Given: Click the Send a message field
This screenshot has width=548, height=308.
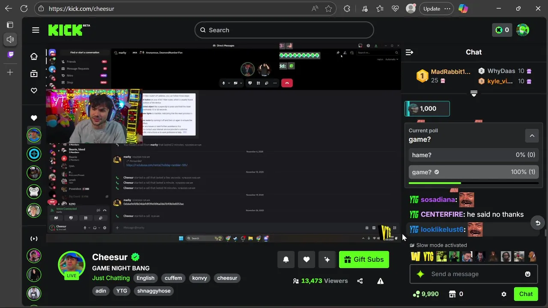Looking at the screenshot, I should [x=474, y=274].
